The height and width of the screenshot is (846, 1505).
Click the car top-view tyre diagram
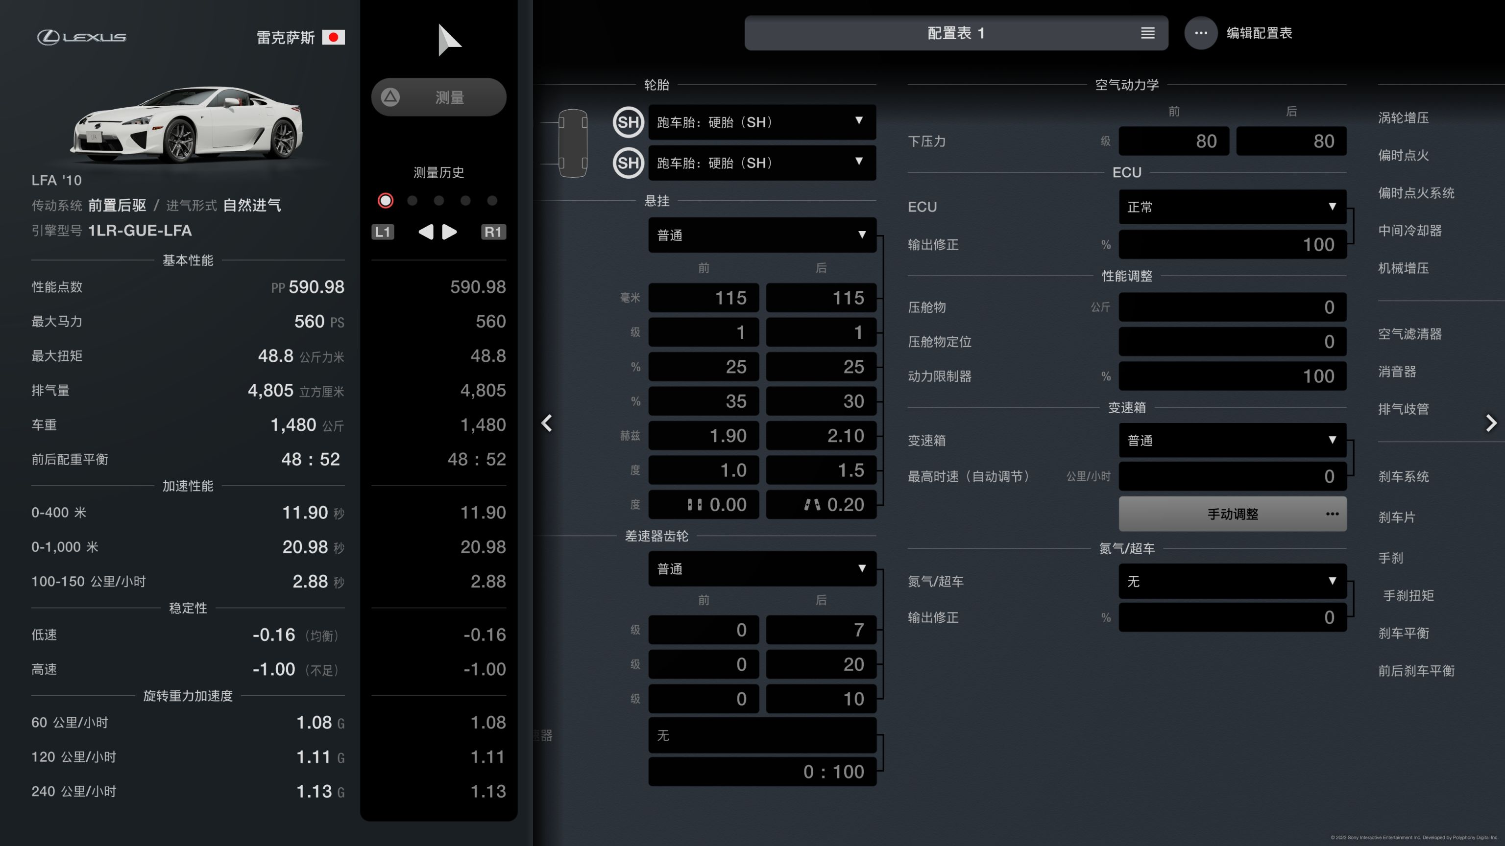point(573,143)
